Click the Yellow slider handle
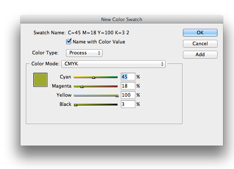The image size is (234, 169). (117, 96)
